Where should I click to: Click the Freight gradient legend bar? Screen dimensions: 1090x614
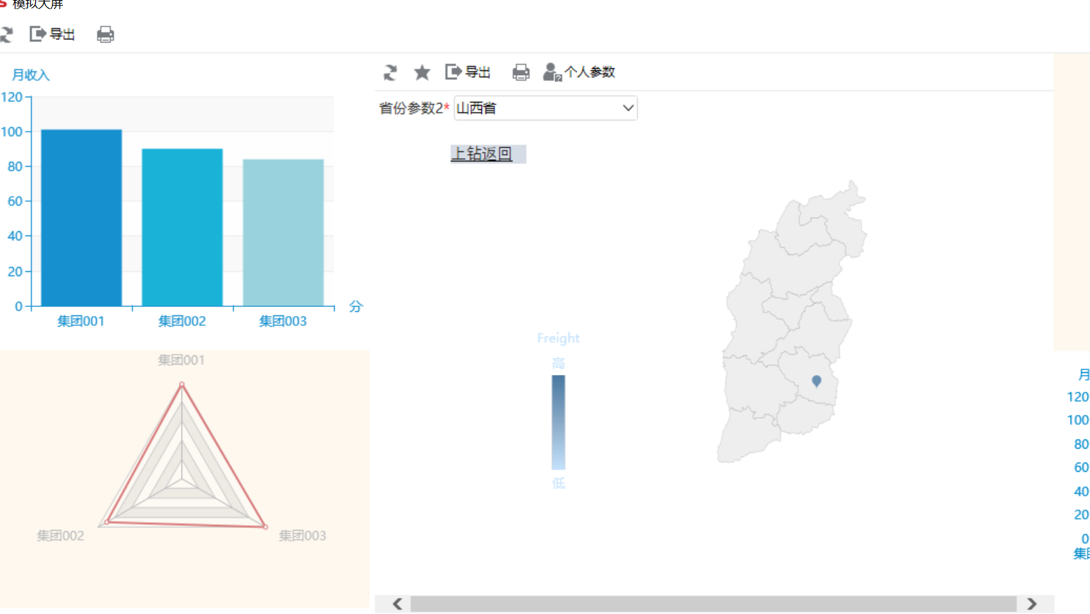tap(558, 422)
